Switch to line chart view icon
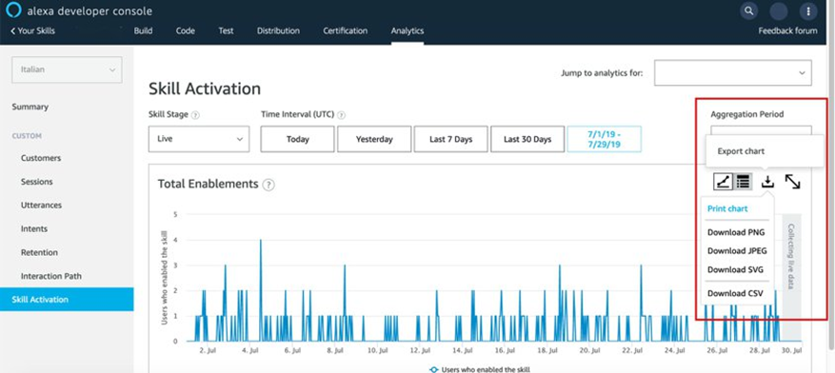The width and height of the screenshot is (835, 373). [723, 182]
